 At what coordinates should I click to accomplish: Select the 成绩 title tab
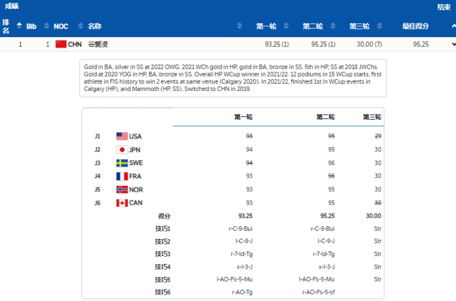tap(12, 7)
